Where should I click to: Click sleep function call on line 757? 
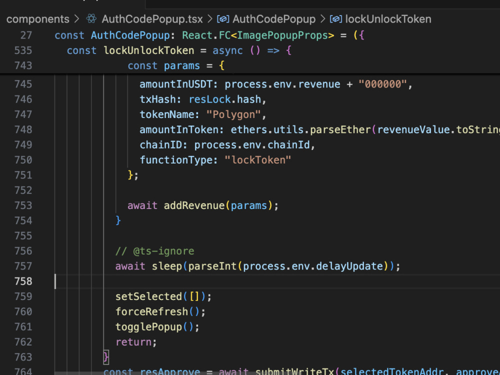(x=167, y=266)
